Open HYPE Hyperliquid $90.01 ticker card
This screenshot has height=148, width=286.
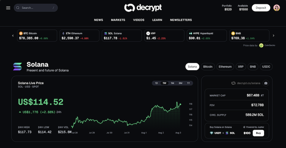pyautogui.click(x=207, y=35)
